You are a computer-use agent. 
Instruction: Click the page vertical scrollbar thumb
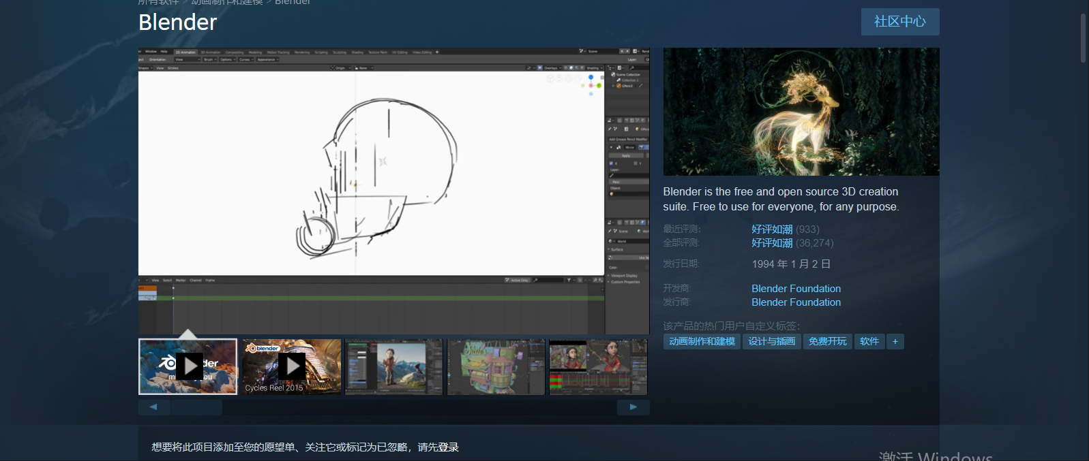pos(1083,38)
